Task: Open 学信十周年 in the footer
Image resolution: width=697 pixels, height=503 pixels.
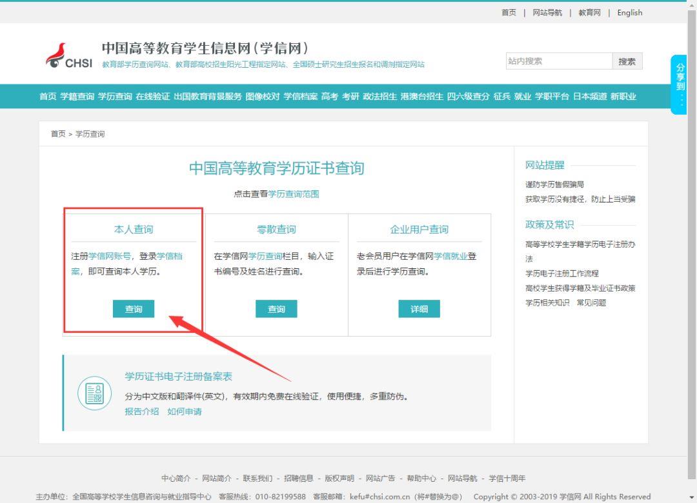Action: 507,478
